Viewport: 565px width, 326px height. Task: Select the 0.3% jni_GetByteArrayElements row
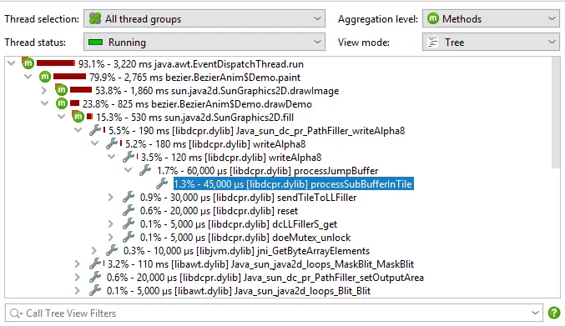246,250
